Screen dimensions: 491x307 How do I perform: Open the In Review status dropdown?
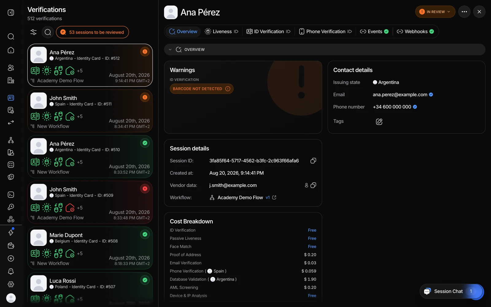pyautogui.click(x=435, y=12)
